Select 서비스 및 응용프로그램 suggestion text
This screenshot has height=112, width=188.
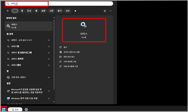click(x=21, y=53)
